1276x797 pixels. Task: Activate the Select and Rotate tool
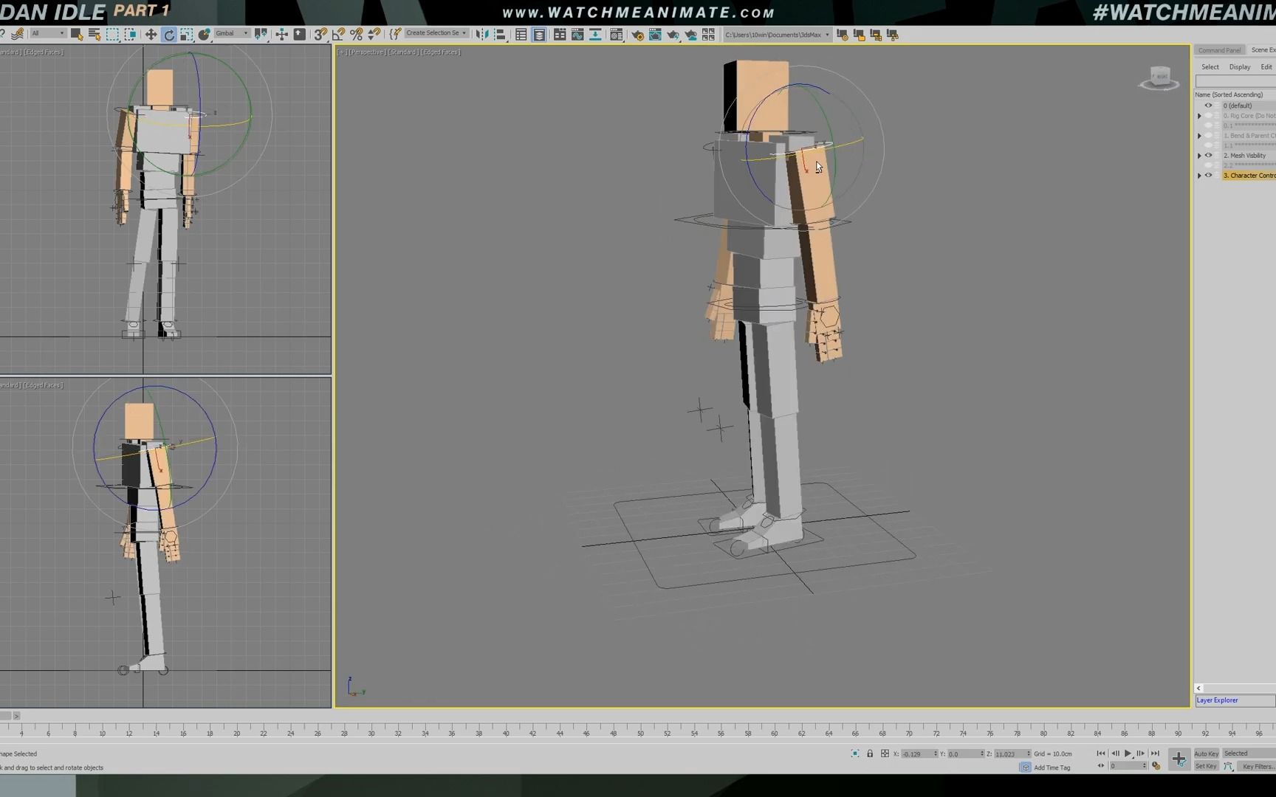[168, 34]
